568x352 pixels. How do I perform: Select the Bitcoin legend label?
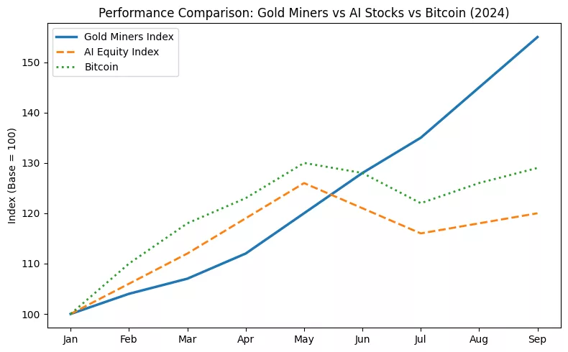pyautogui.click(x=101, y=66)
